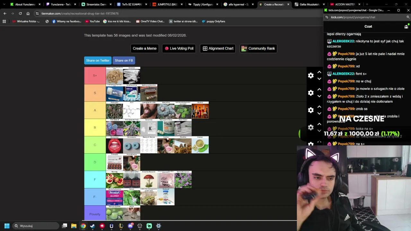Viewport: 411px width, 231px height.
Task: Open tab search dropdown arrow
Action: [x=4, y=4]
